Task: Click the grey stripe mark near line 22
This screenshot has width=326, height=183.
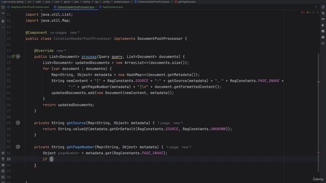Action: click(x=318, y=82)
